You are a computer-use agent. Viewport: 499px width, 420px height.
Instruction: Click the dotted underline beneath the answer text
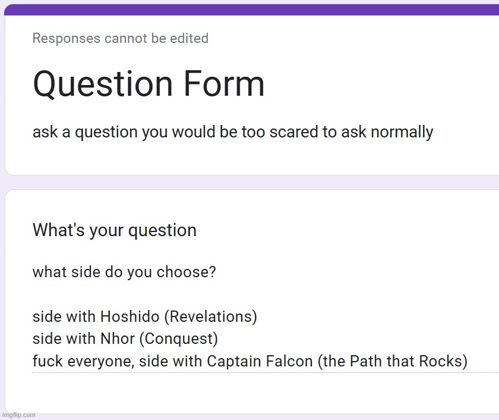266,372
